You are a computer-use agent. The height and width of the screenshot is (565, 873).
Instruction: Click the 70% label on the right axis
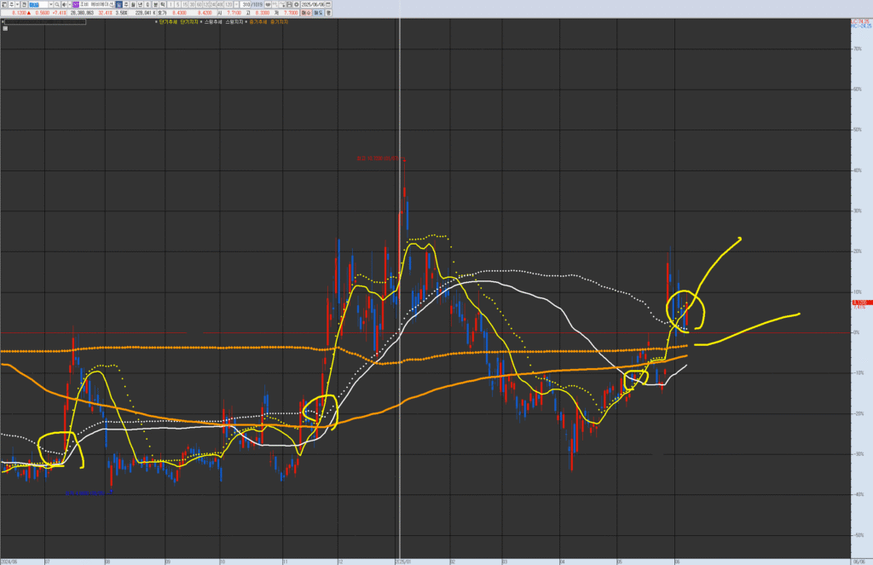point(858,49)
